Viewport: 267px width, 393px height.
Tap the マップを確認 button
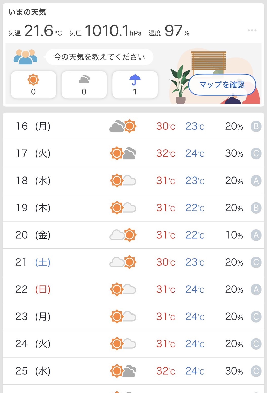(222, 85)
